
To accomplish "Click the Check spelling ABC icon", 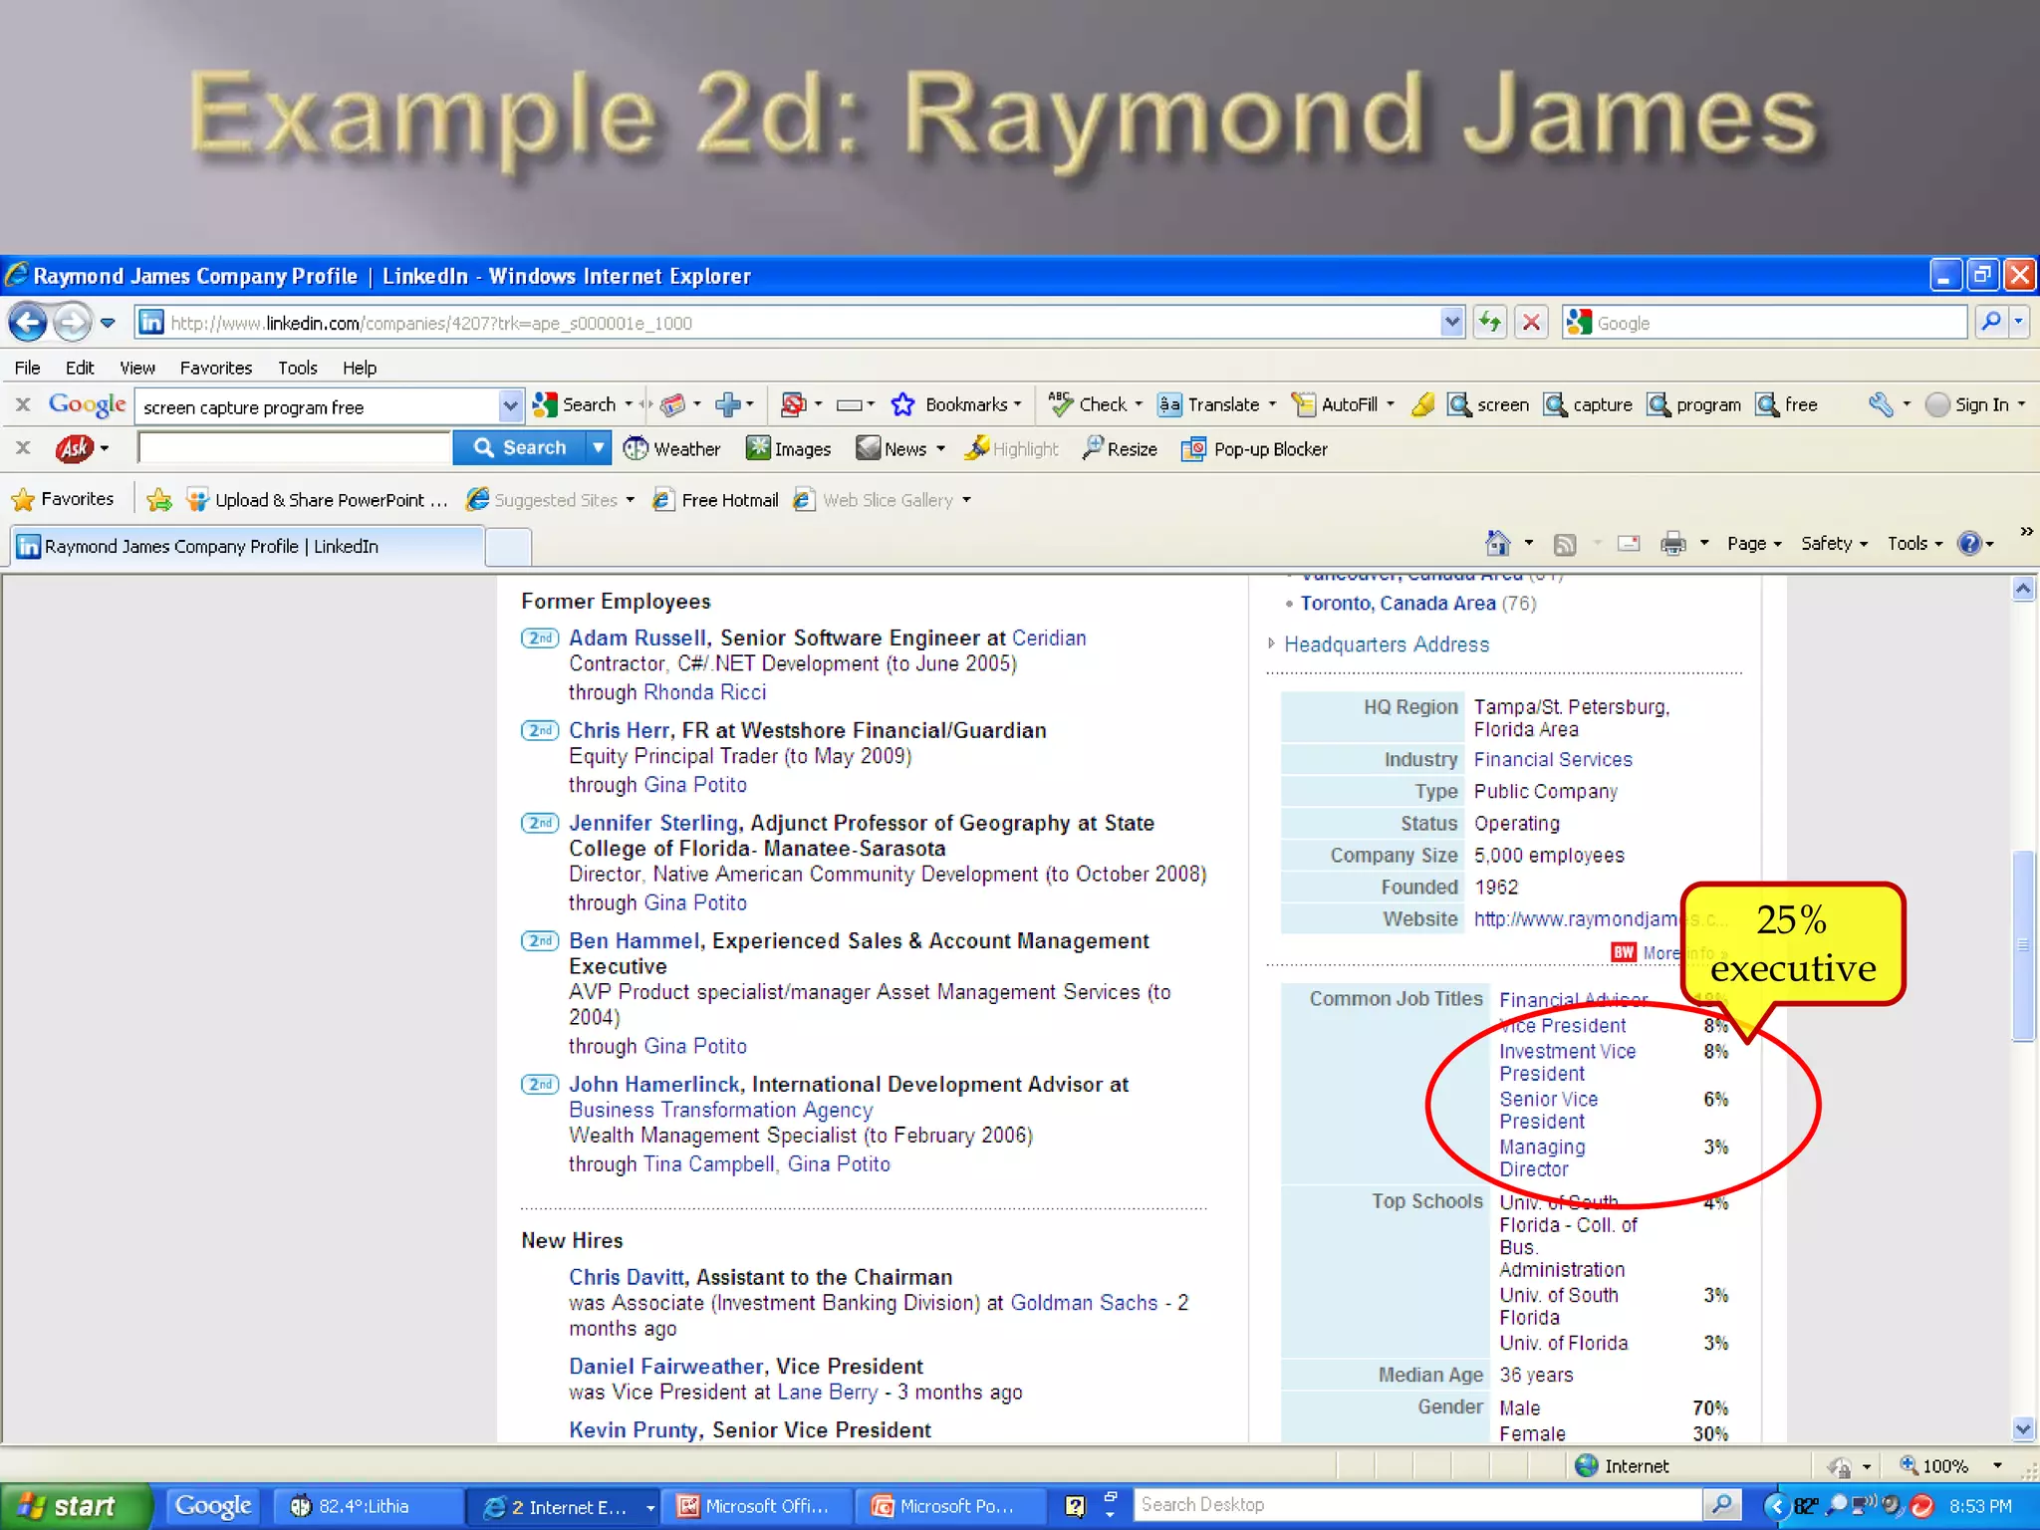I will click(x=1060, y=404).
